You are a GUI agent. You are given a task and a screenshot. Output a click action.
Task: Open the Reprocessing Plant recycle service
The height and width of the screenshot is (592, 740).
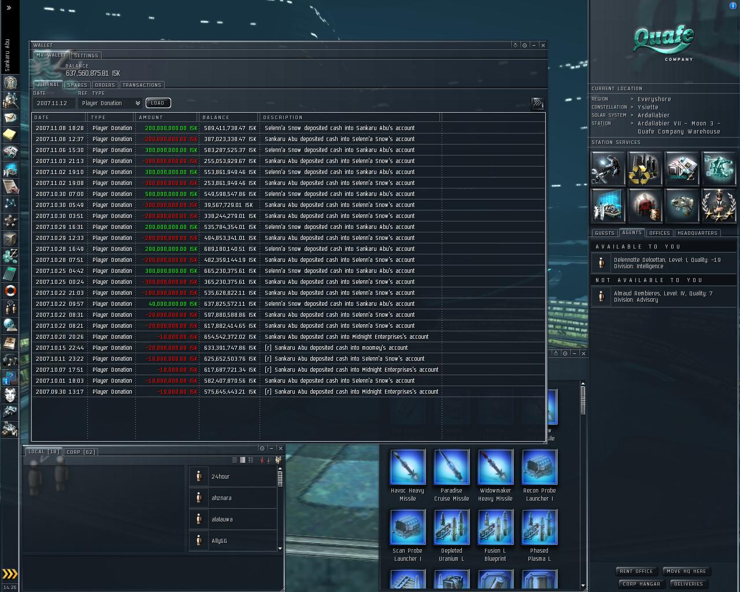coord(645,168)
